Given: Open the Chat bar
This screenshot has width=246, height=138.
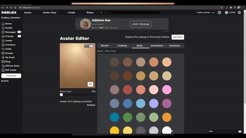Looking at the screenshot, I should point(225,131).
